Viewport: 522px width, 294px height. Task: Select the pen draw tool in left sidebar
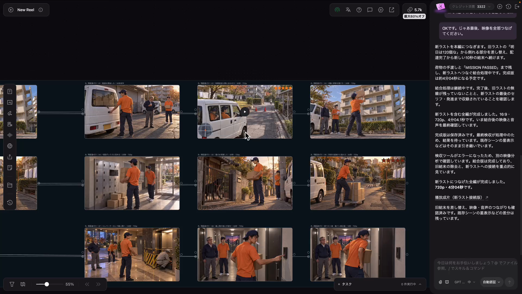click(x=10, y=113)
